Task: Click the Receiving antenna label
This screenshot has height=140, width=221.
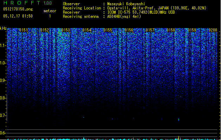Action: (81, 16)
